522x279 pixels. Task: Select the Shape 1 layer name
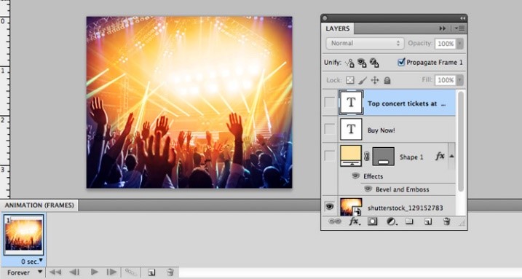click(x=411, y=157)
